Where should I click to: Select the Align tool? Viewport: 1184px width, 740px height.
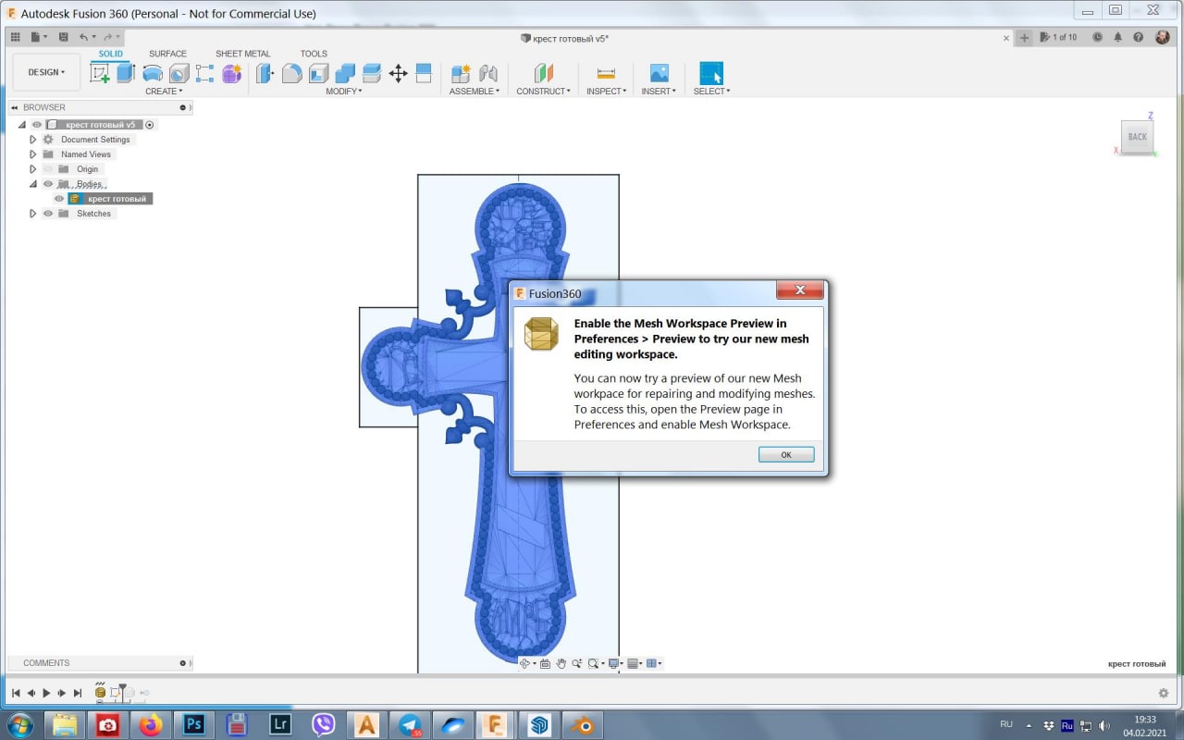coord(424,73)
